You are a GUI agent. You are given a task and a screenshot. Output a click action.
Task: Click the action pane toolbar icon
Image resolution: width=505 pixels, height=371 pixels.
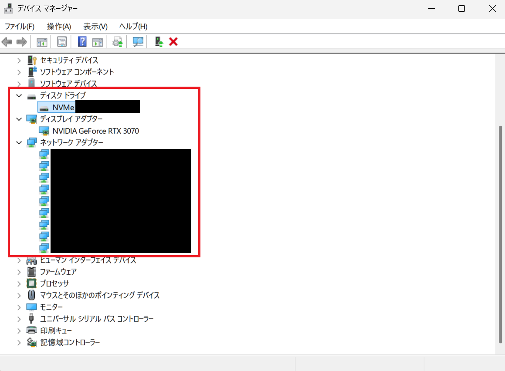click(98, 42)
